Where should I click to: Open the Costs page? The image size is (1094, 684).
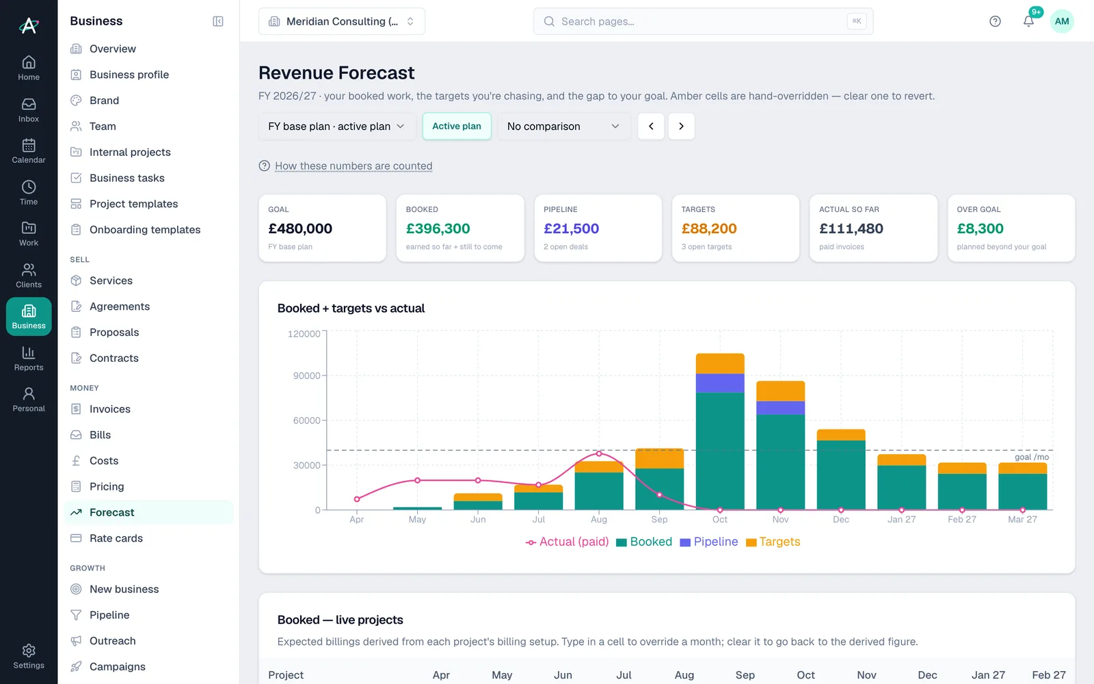tap(148, 461)
